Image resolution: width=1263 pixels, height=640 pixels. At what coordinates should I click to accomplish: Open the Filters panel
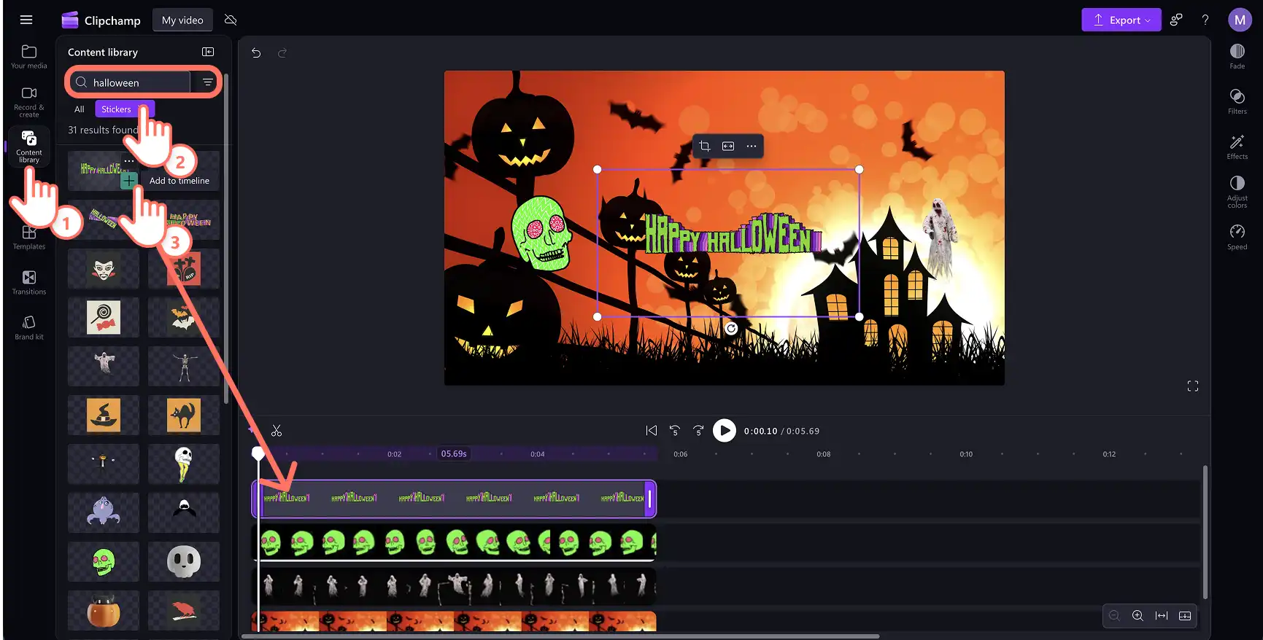point(1237,101)
